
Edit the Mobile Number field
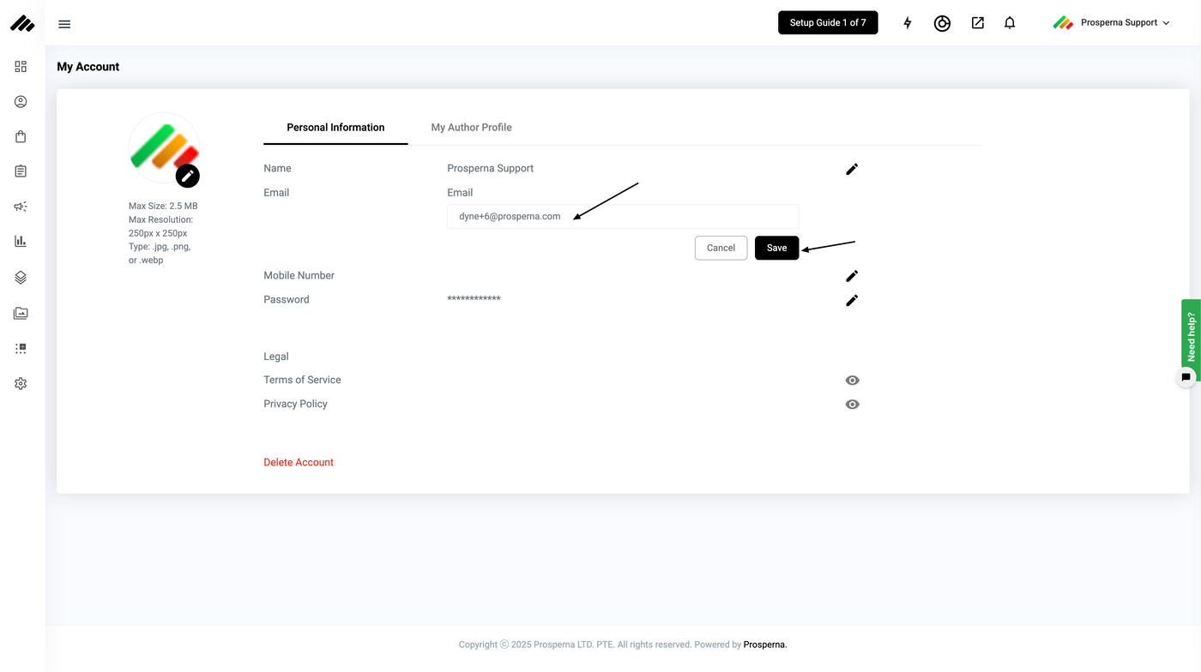852,276
